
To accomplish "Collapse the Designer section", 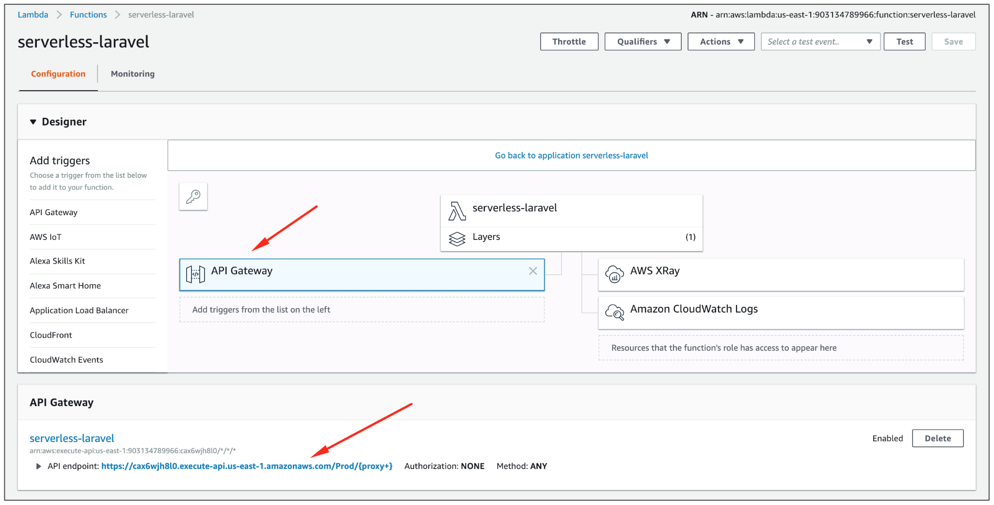I will coord(33,122).
